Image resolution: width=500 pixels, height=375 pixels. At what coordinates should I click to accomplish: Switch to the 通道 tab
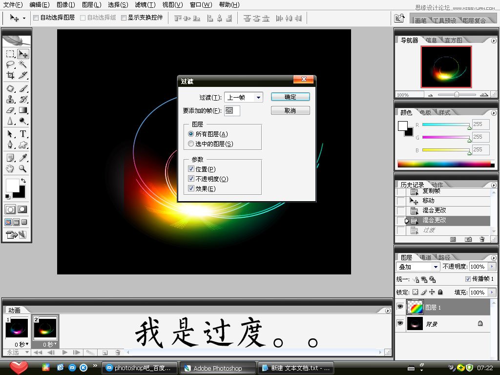tap(425, 257)
